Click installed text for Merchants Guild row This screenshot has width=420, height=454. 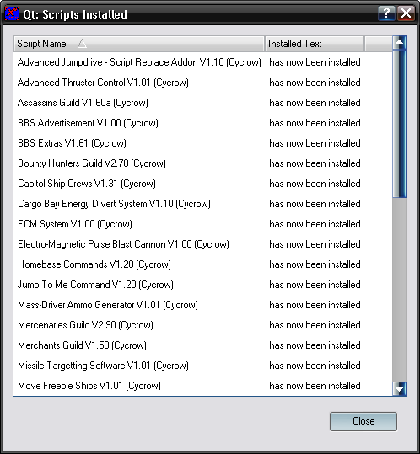click(315, 345)
